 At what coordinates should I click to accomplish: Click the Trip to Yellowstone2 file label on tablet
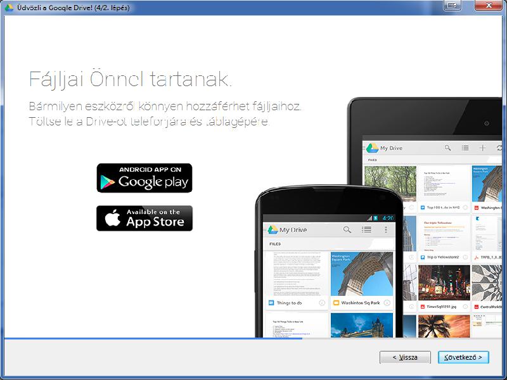click(442, 257)
